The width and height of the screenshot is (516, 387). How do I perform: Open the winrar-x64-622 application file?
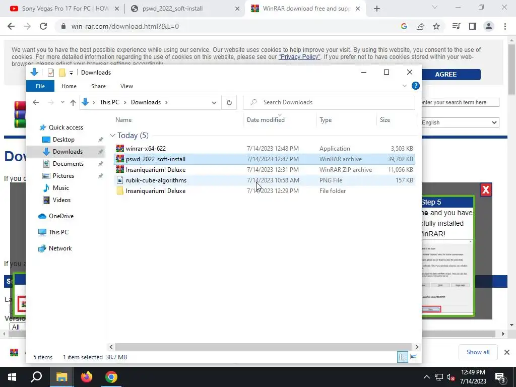click(x=146, y=149)
